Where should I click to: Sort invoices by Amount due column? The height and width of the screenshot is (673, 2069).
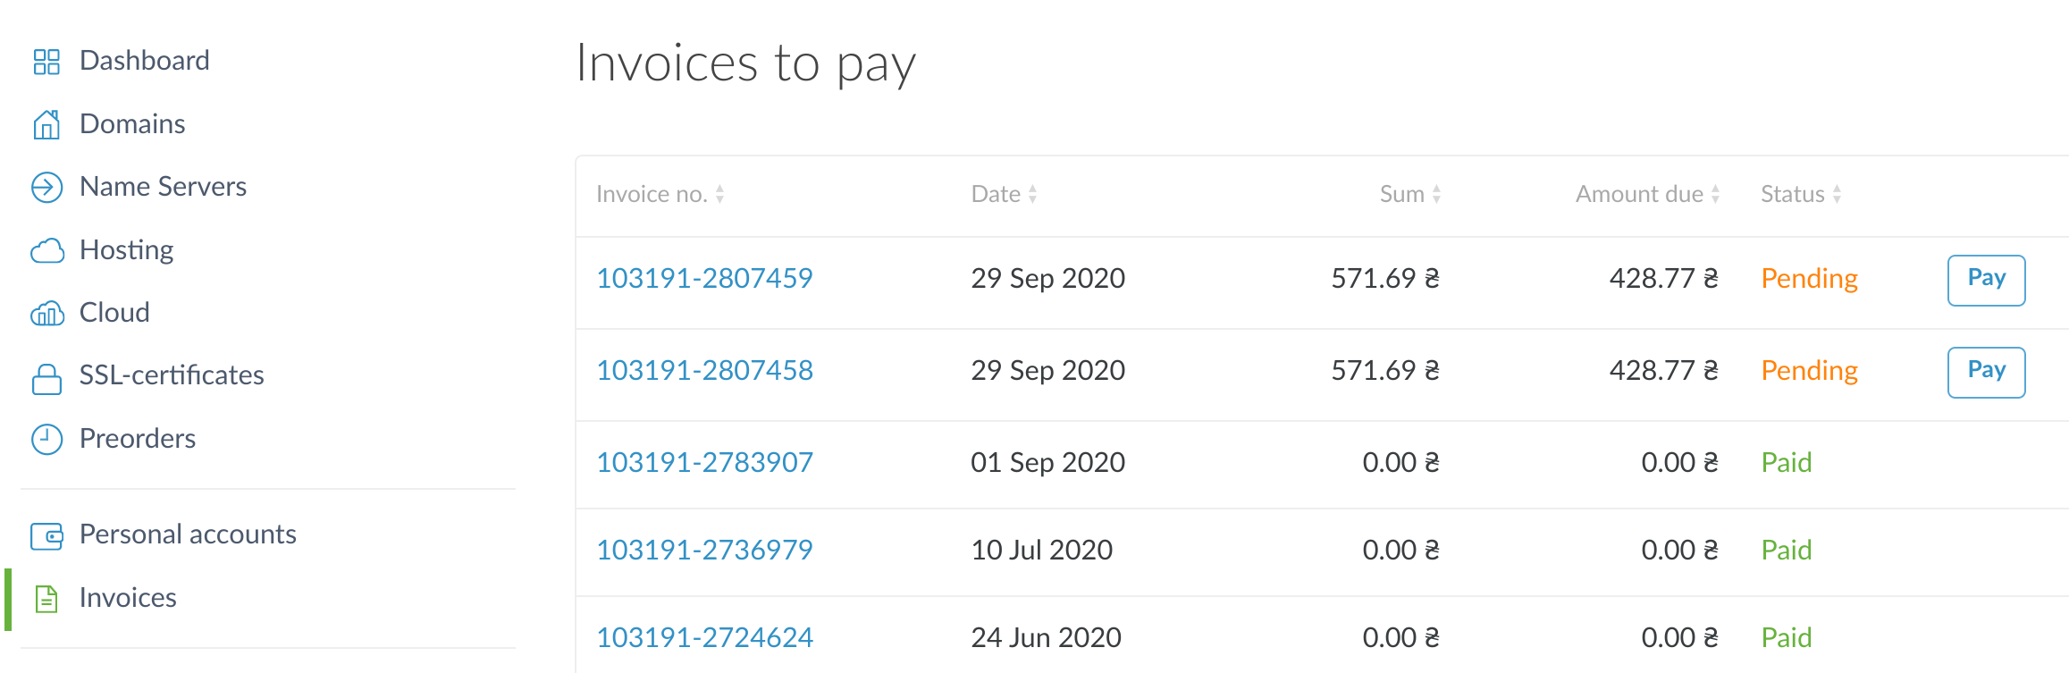point(1646,194)
